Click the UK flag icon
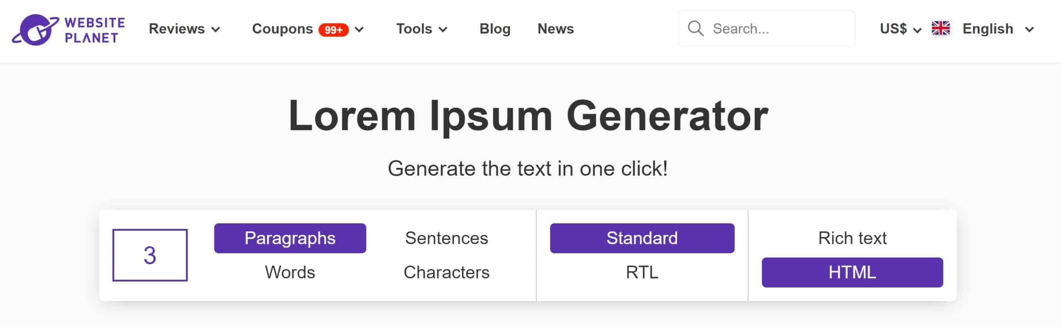Viewport: 1061px width, 327px height. [940, 29]
